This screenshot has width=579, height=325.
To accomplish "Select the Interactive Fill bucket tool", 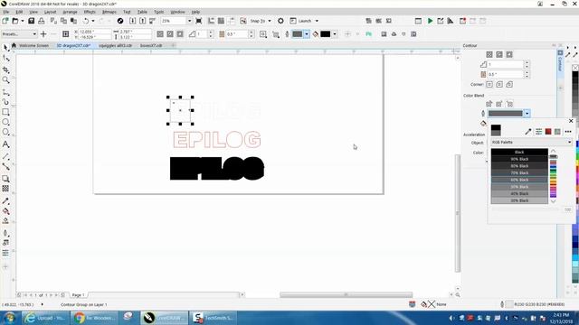I will (6, 211).
